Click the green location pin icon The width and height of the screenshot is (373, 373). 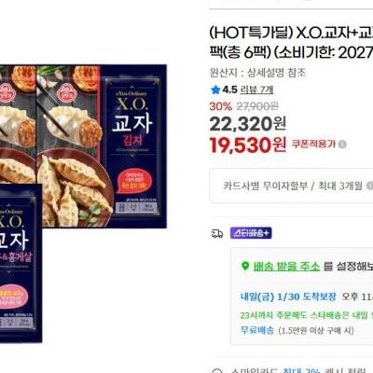click(245, 266)
